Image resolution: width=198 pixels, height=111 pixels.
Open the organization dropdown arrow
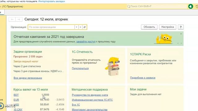[76, 27]
